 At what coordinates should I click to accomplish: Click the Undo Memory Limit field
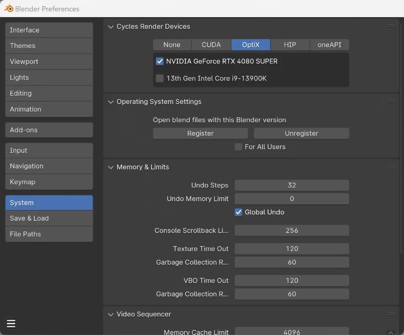point(292,199)
